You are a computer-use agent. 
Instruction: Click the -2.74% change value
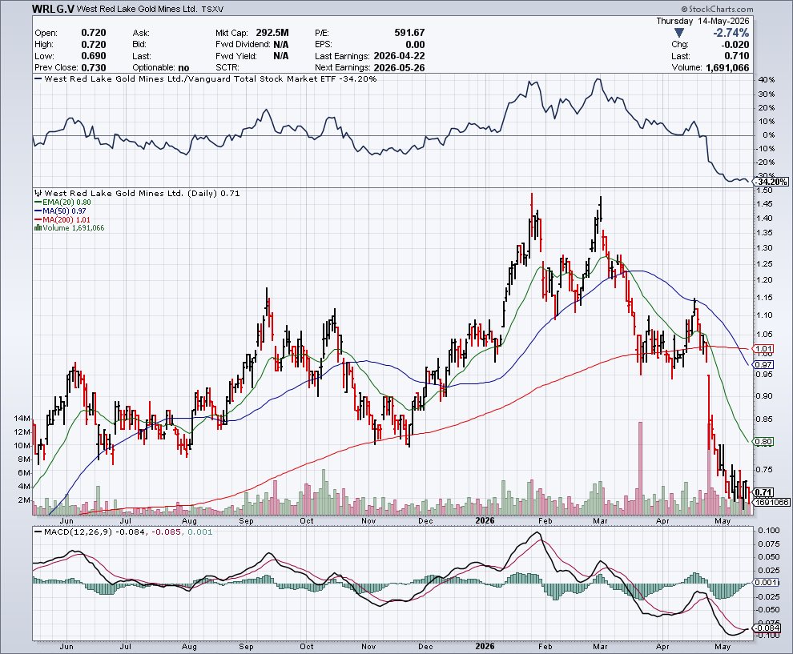tap(731, 33)
